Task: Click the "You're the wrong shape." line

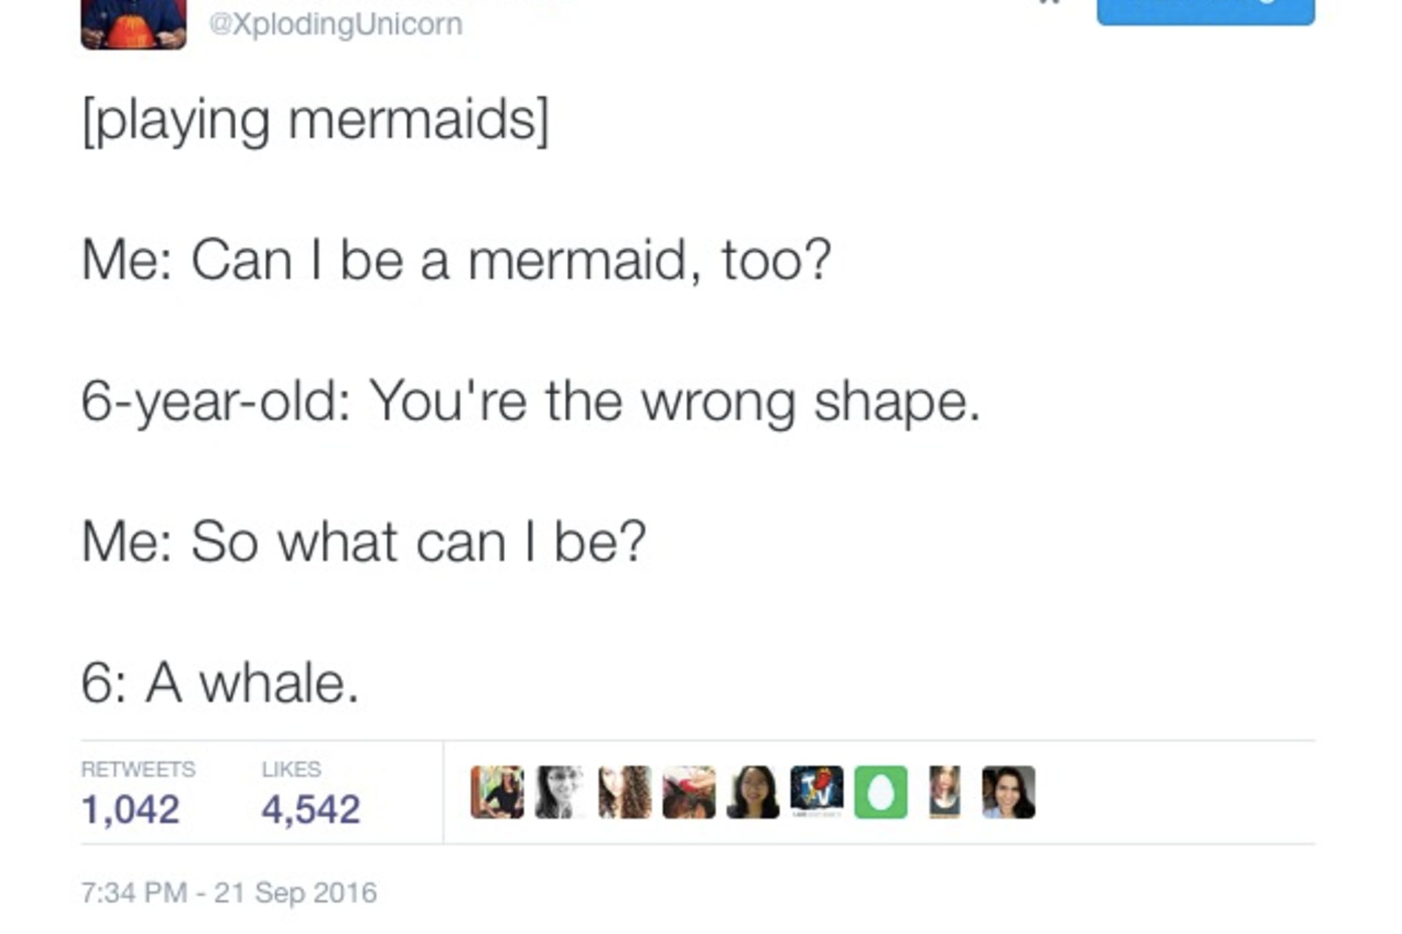Action: 531,402
